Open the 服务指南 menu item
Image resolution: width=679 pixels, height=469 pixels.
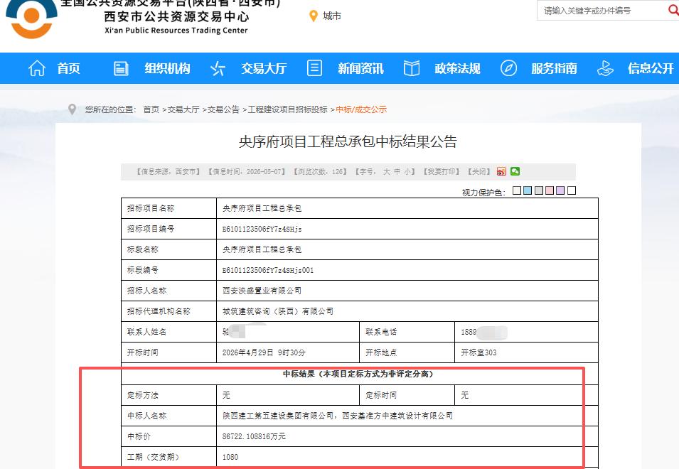click(554, 68)
